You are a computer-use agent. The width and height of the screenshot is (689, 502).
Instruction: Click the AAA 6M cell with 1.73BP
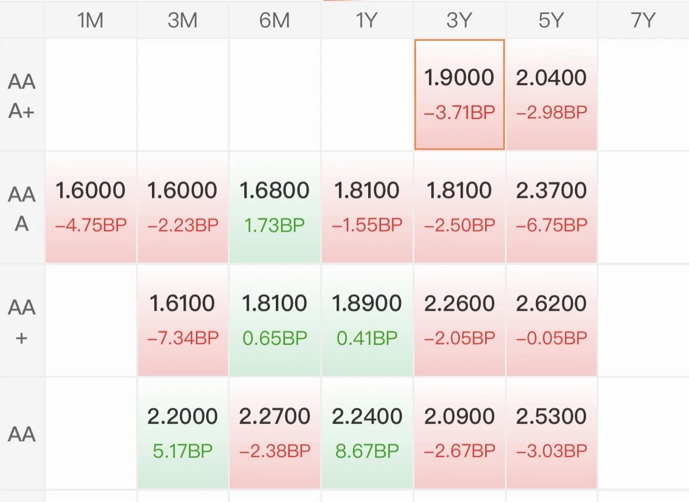pos(275,207)
